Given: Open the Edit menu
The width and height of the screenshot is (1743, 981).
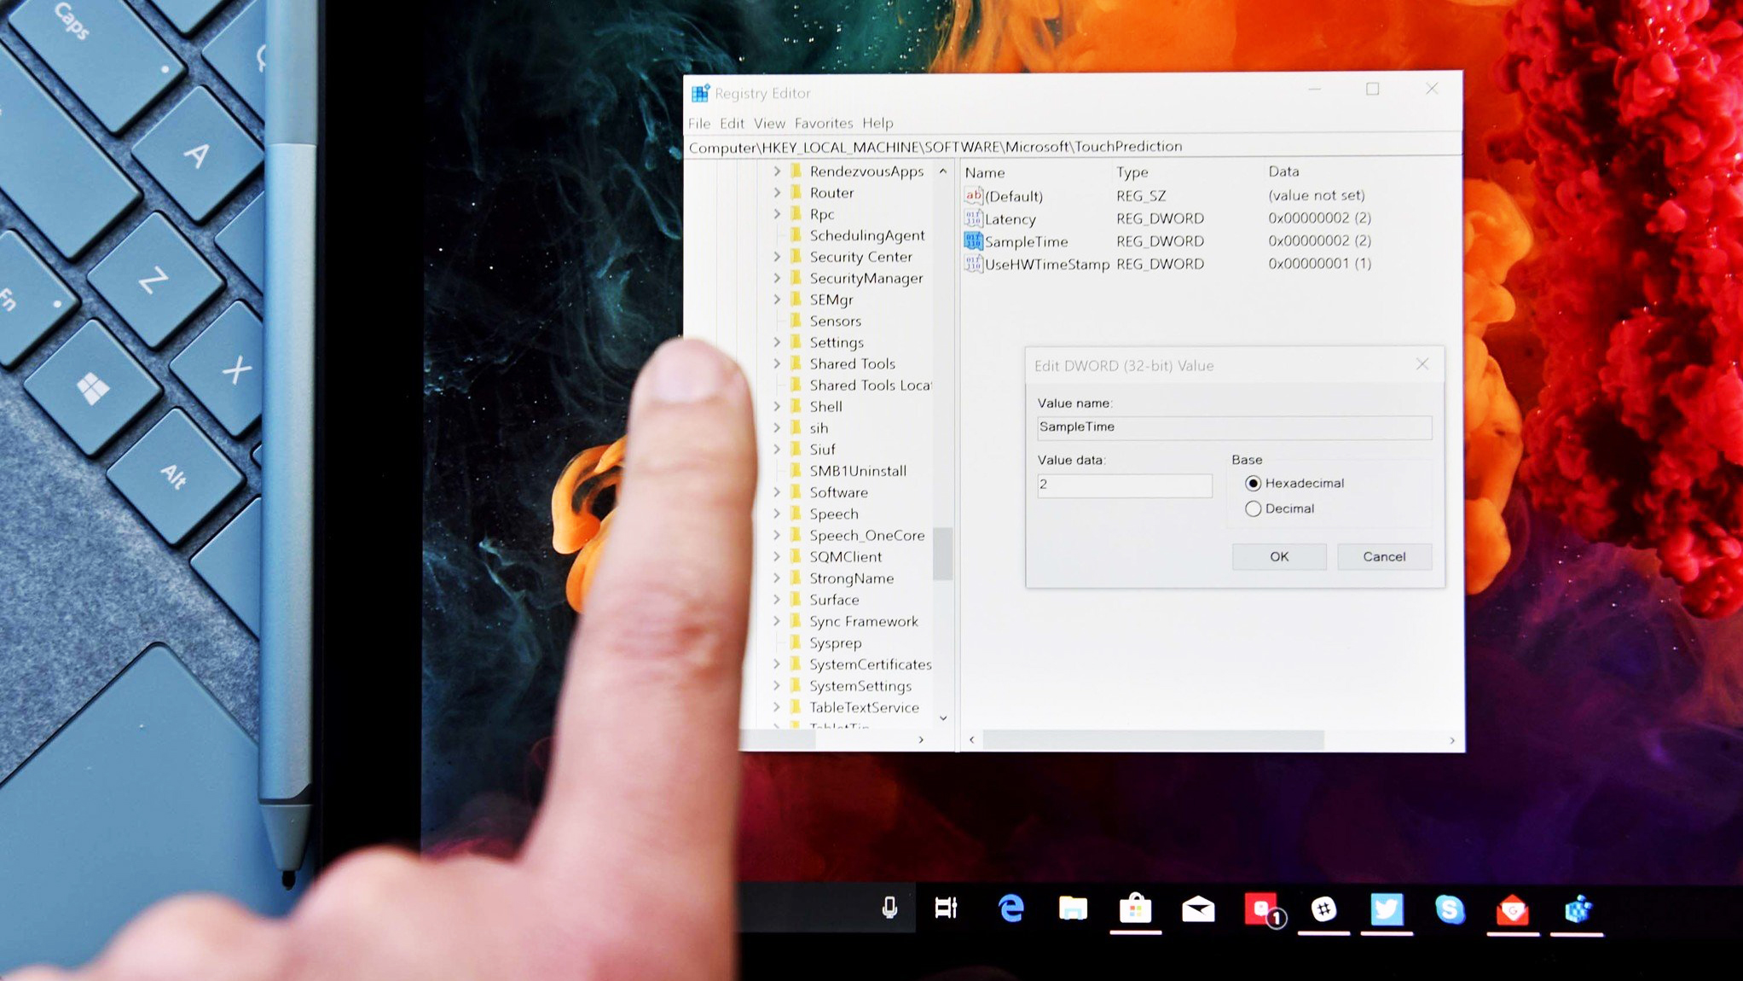Looking at the screenshot, I should 732,124.
